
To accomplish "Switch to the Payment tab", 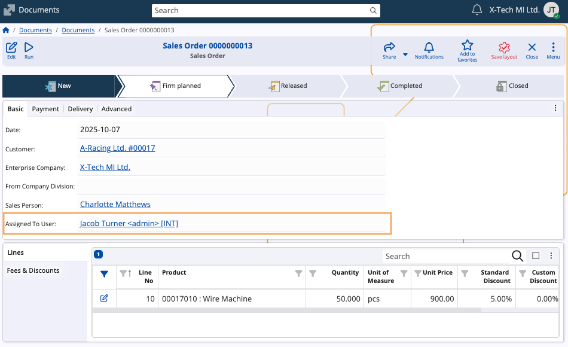I will pos(45,109).
